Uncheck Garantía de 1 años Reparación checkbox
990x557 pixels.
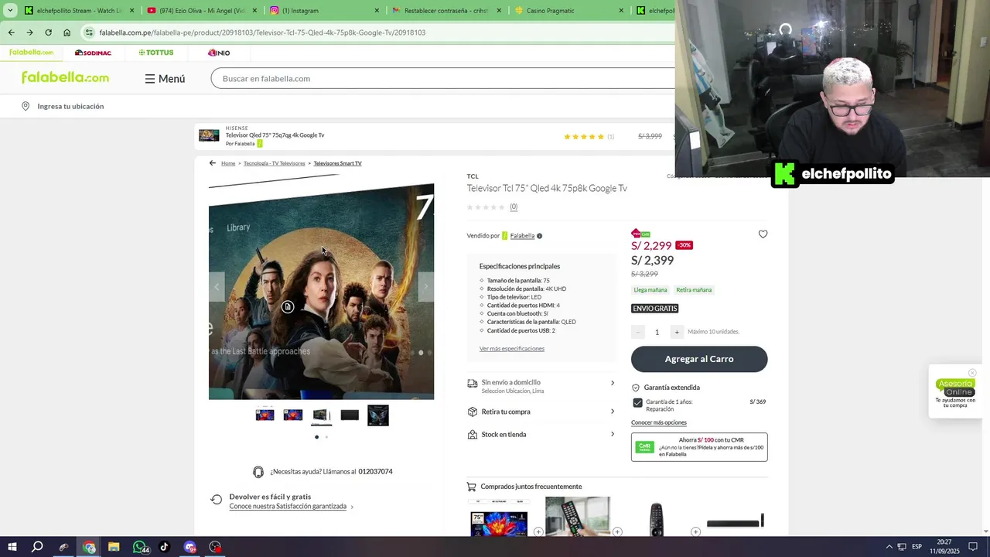(x=637, y=403)
